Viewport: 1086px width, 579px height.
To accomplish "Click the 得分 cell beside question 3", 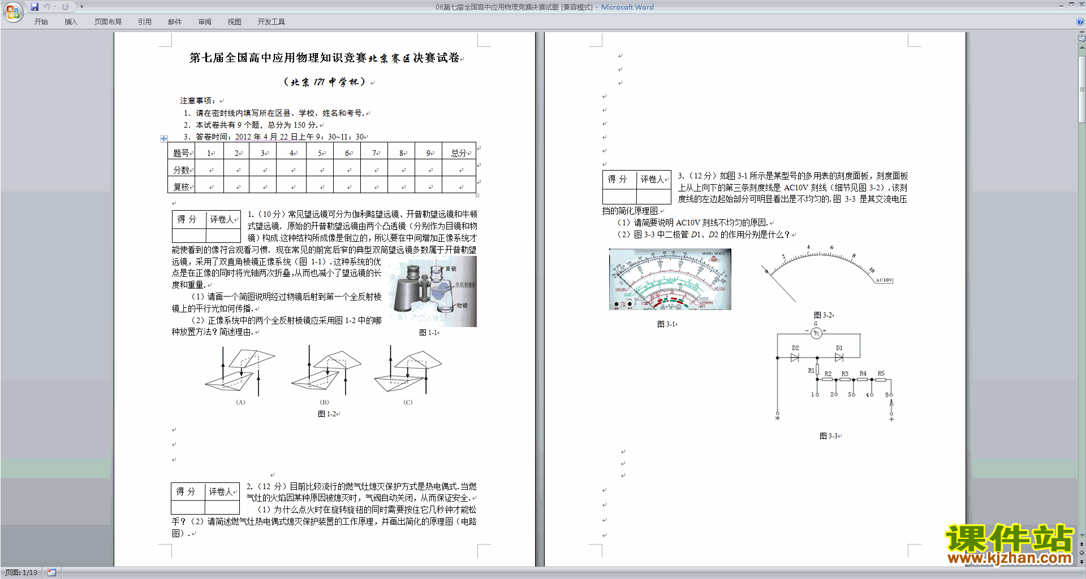I will [619, 179].
